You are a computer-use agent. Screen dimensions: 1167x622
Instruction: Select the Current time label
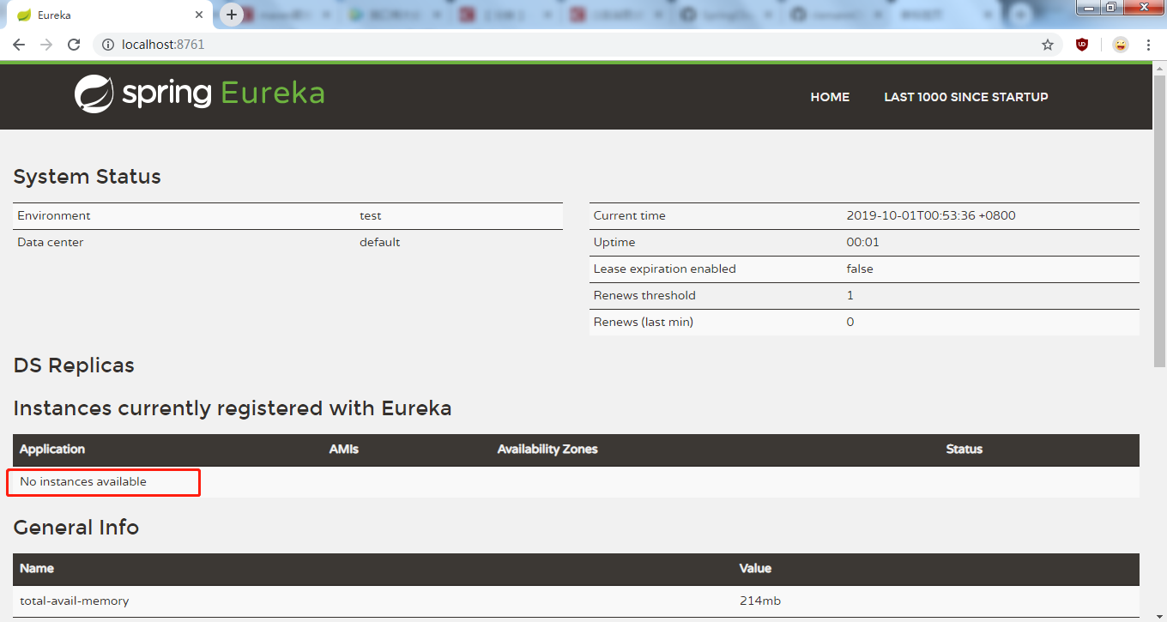pyautogui.click(x=630, y=215)
